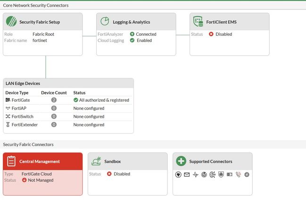Click the Sandbox card icon
Image resolution: width=306 pixels, height=212 pixels.
pyautogui.click(x=96, y=161)
